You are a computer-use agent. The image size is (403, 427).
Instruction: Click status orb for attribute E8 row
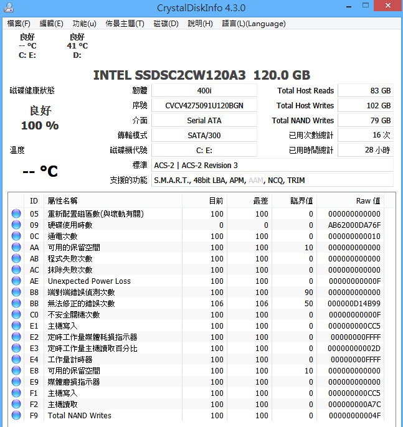pos(16,370)
